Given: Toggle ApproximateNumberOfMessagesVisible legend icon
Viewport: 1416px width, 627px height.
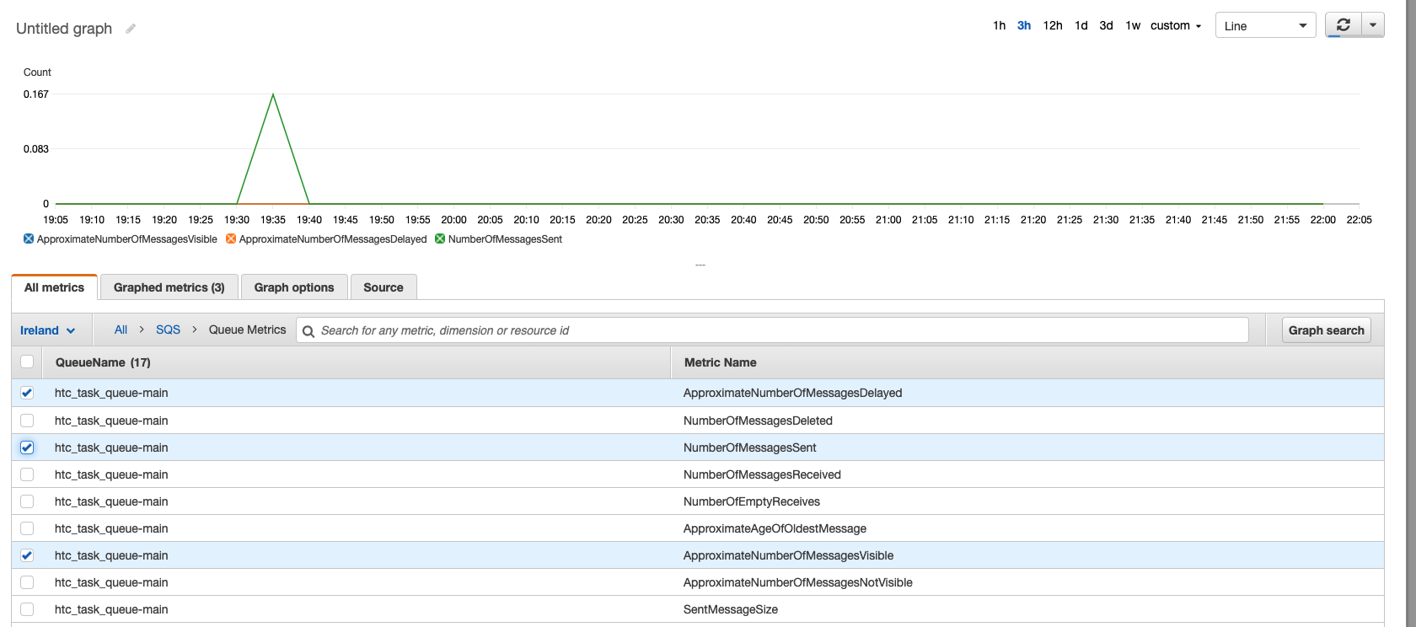Looking at the screenshot, I should click(x=29, y=239).
